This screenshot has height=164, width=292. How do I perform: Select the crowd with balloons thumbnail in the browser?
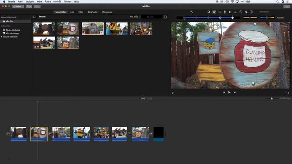pos(141,28)
